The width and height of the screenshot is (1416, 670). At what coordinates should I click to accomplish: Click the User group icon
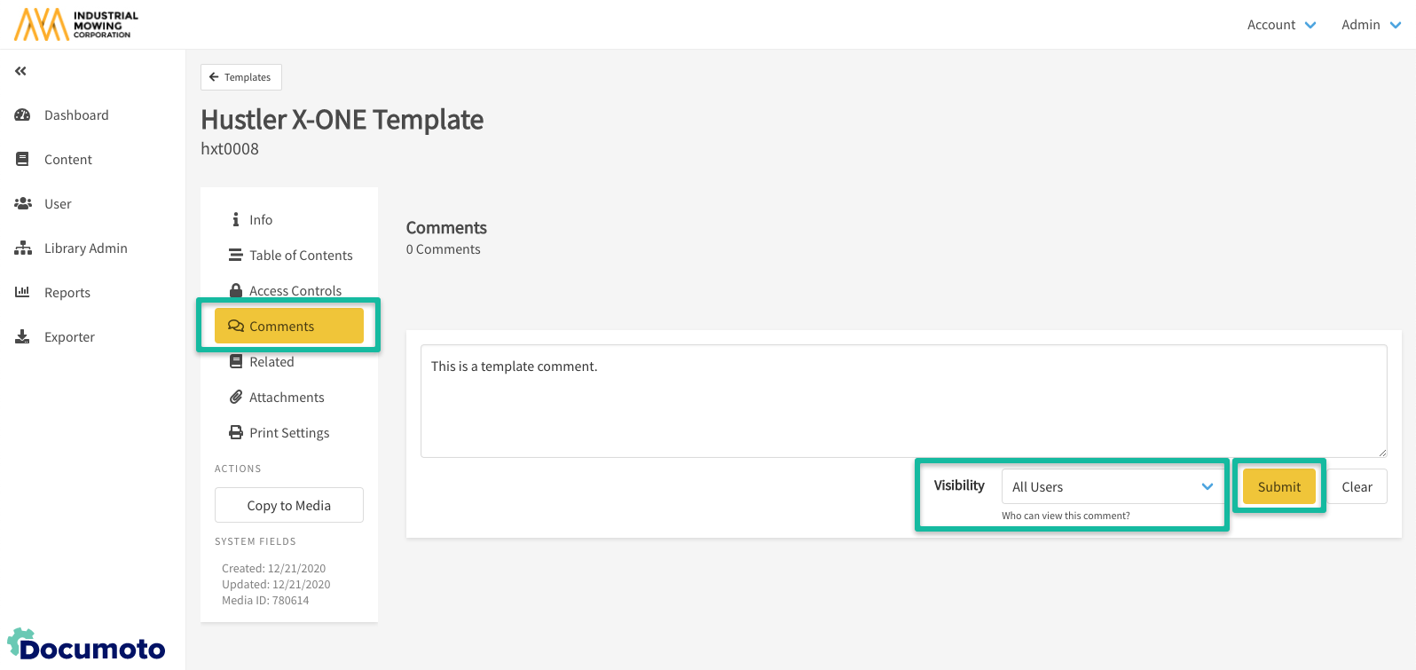23,204
